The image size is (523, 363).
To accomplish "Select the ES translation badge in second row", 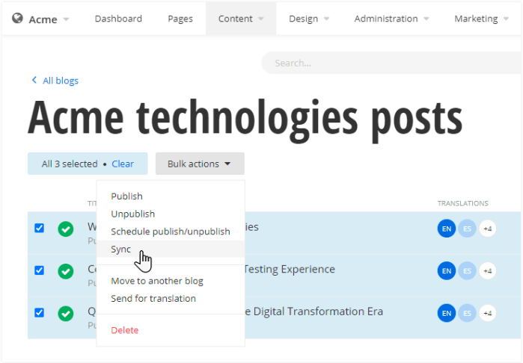I will [x=467, y=271].
